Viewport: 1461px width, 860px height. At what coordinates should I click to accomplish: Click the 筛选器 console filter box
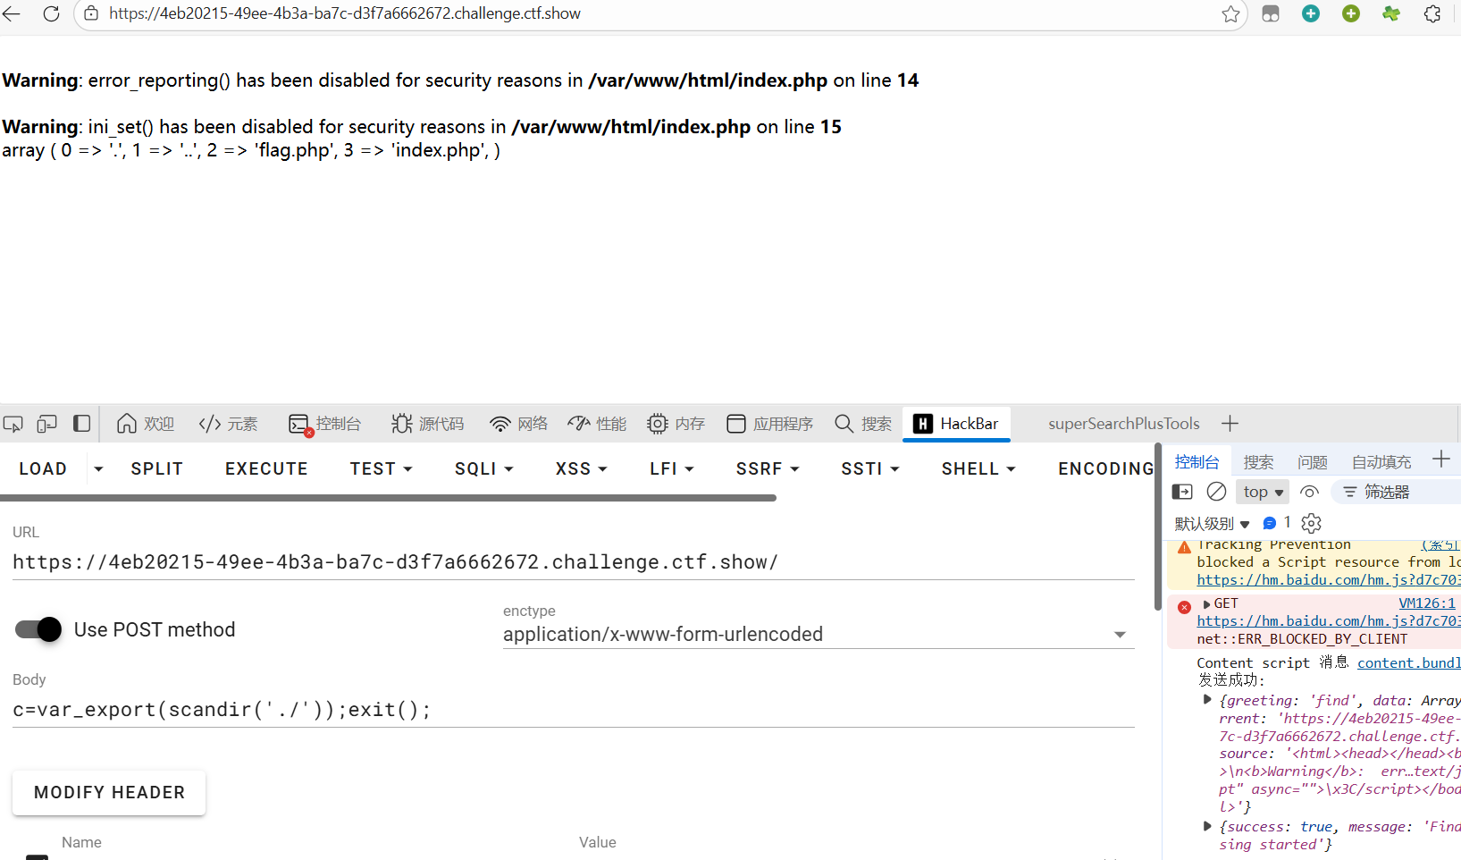tap(1398, 492)
